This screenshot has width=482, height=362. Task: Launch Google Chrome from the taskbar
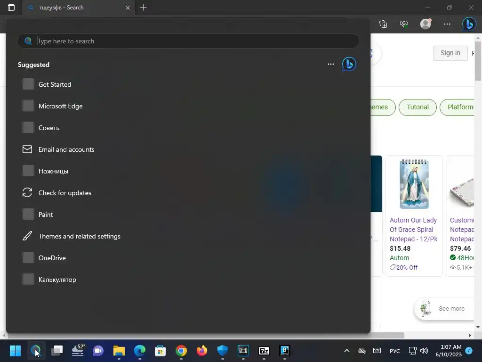click(x=181, y=350)
